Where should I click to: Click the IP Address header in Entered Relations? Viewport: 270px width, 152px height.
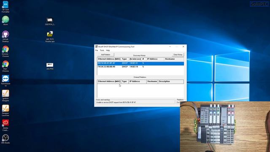[x=138, y=81]
